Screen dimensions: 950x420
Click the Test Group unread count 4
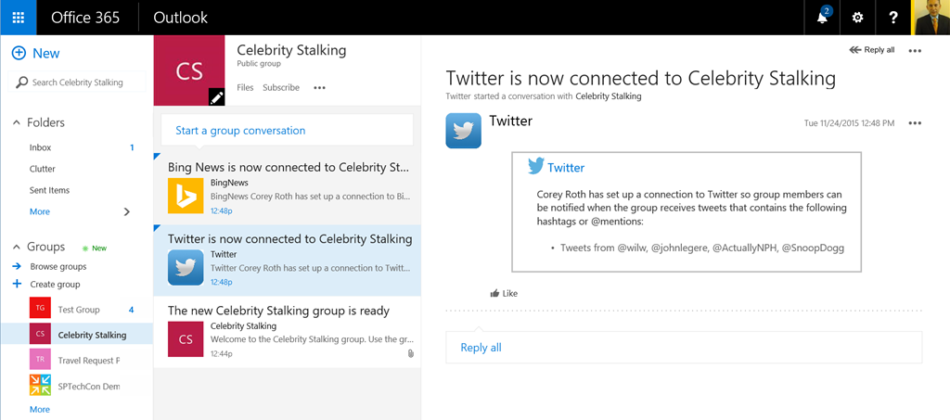click(x=132, y=310)
